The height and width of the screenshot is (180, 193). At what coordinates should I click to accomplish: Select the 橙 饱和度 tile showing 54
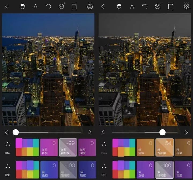164,147
